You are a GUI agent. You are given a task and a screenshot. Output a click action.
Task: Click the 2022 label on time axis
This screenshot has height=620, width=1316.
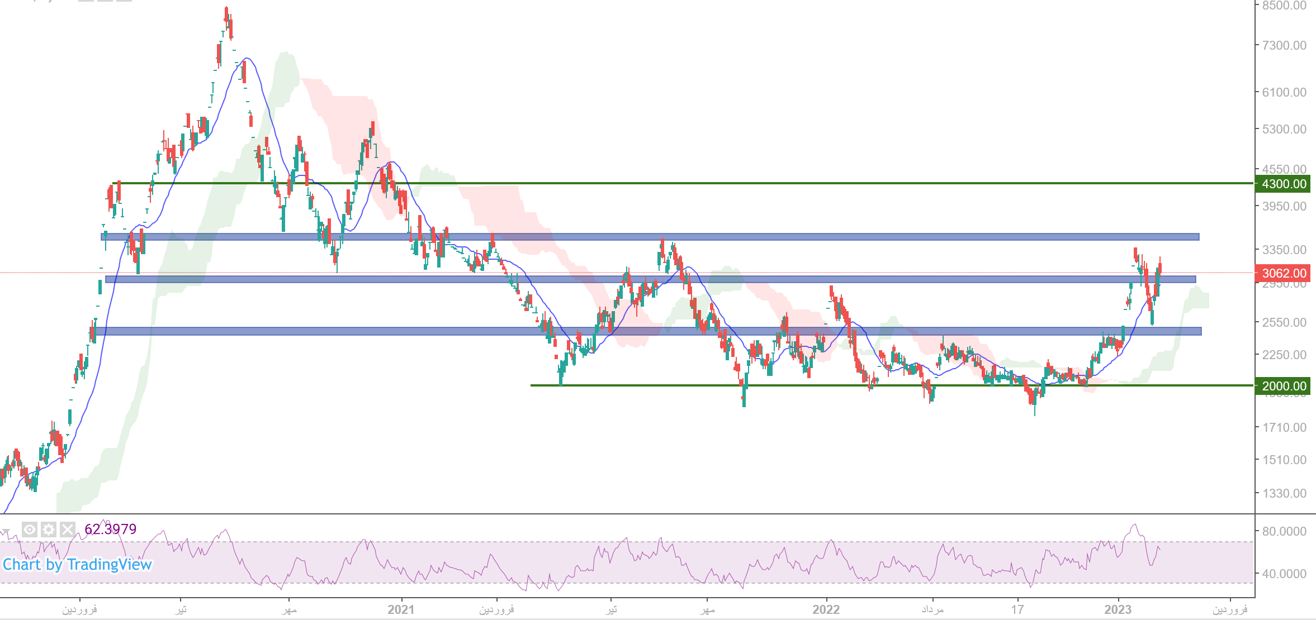pyautogui.click(x=826, y=609)
